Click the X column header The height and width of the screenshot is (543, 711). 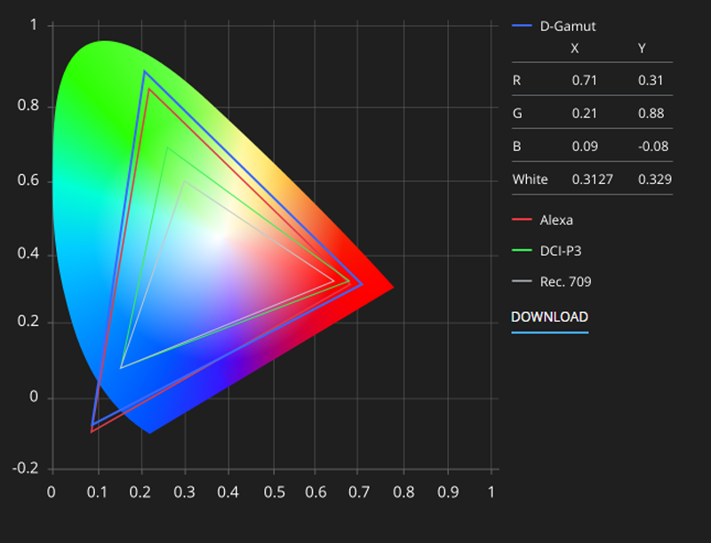point(574,49)
